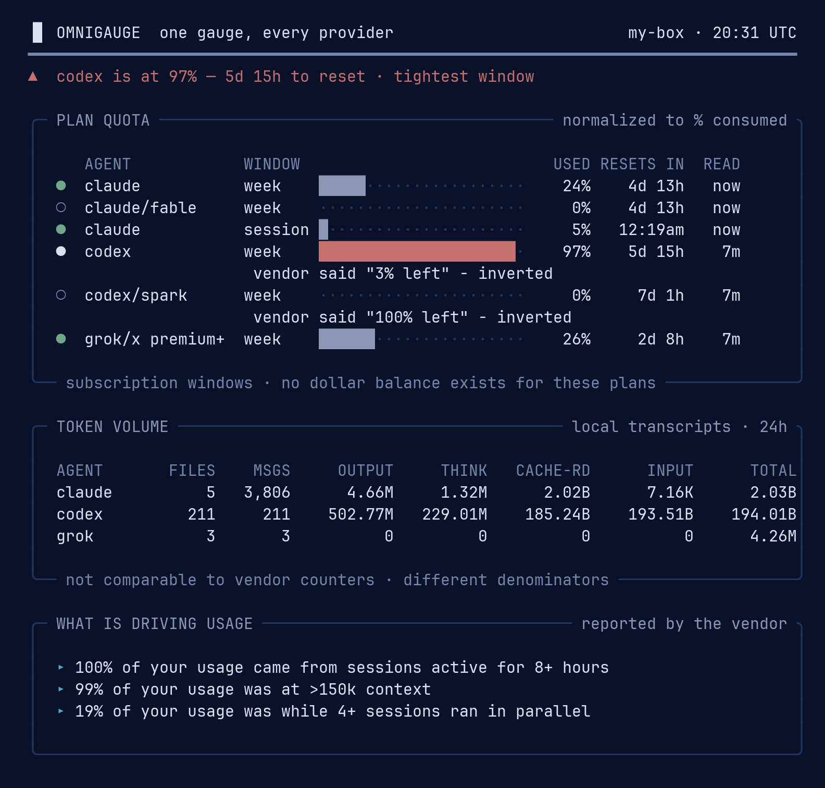Click white status dot for codex week
Screen dimensions: 825x788
[61, 251]
